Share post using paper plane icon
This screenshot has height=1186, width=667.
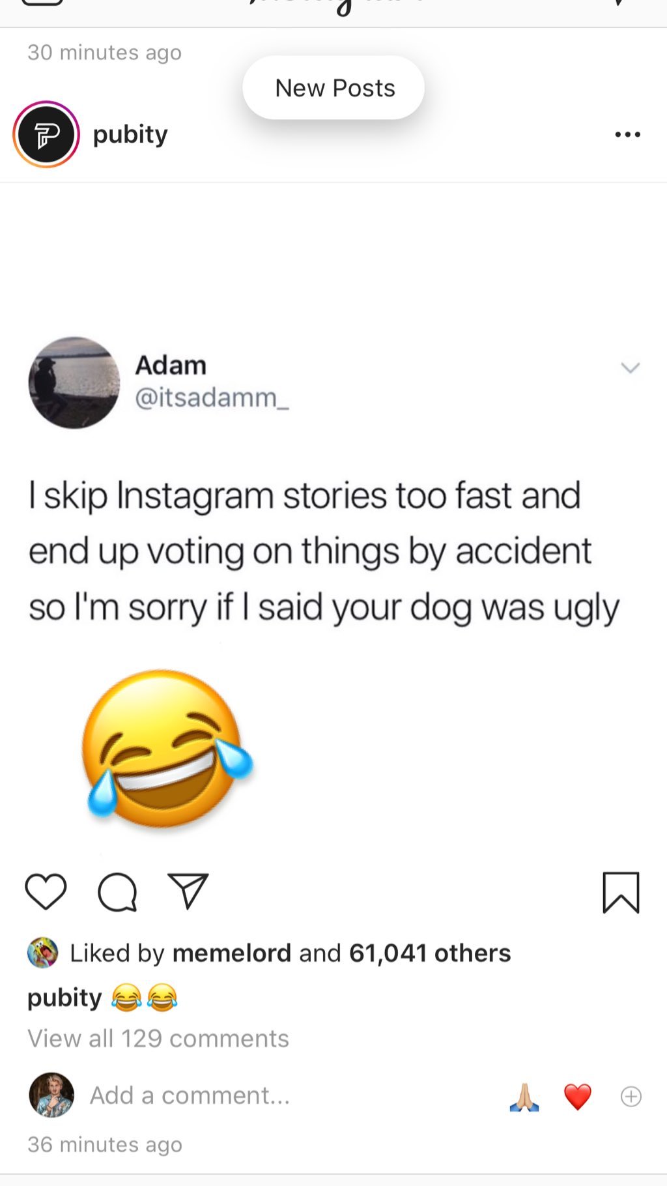coord(188,891)
